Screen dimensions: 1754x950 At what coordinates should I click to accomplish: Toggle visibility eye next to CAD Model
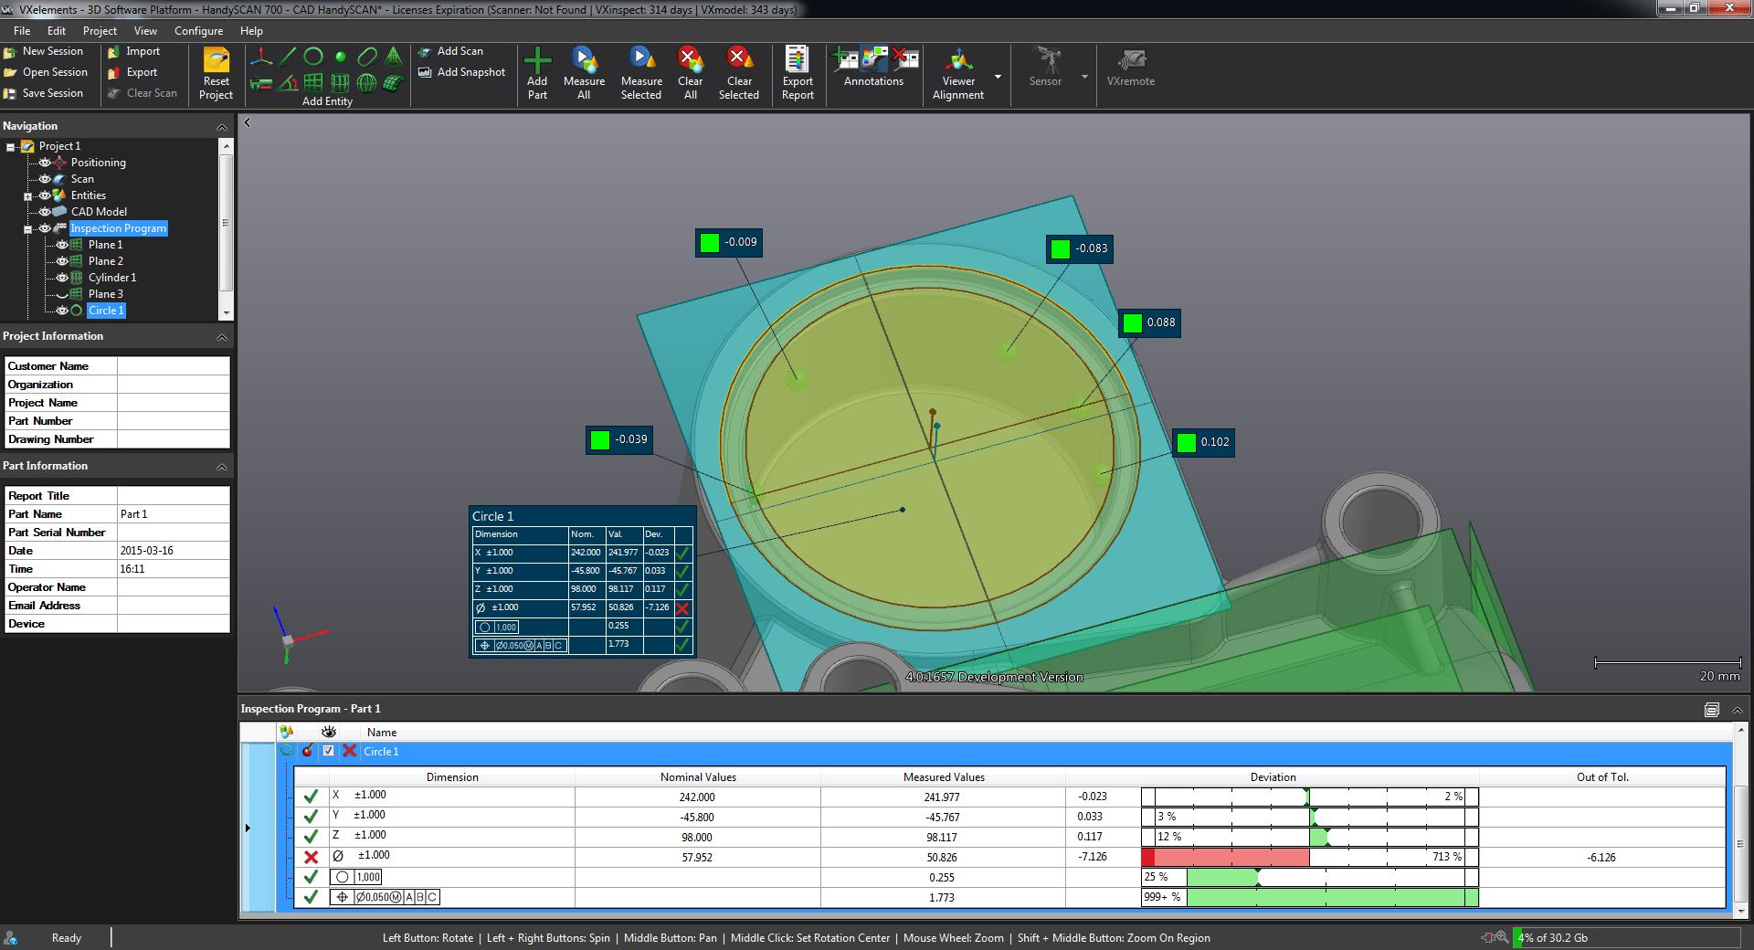[45, 211]
